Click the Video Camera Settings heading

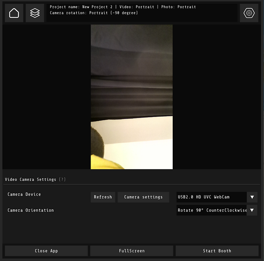[30, 180]
